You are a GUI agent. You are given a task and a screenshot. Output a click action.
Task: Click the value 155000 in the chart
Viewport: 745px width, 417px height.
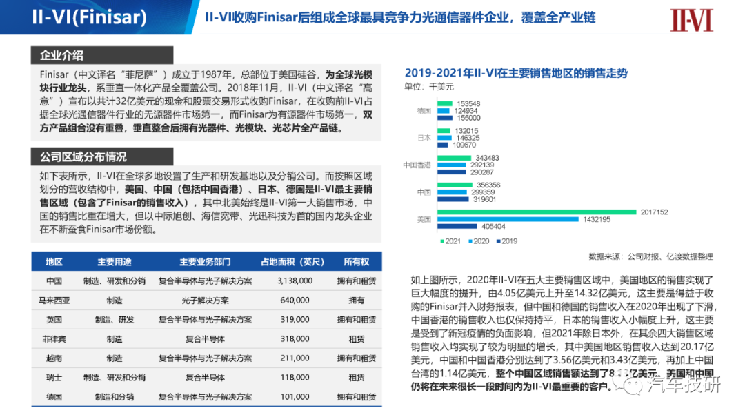pyautogui.click(x=468, y=118)
